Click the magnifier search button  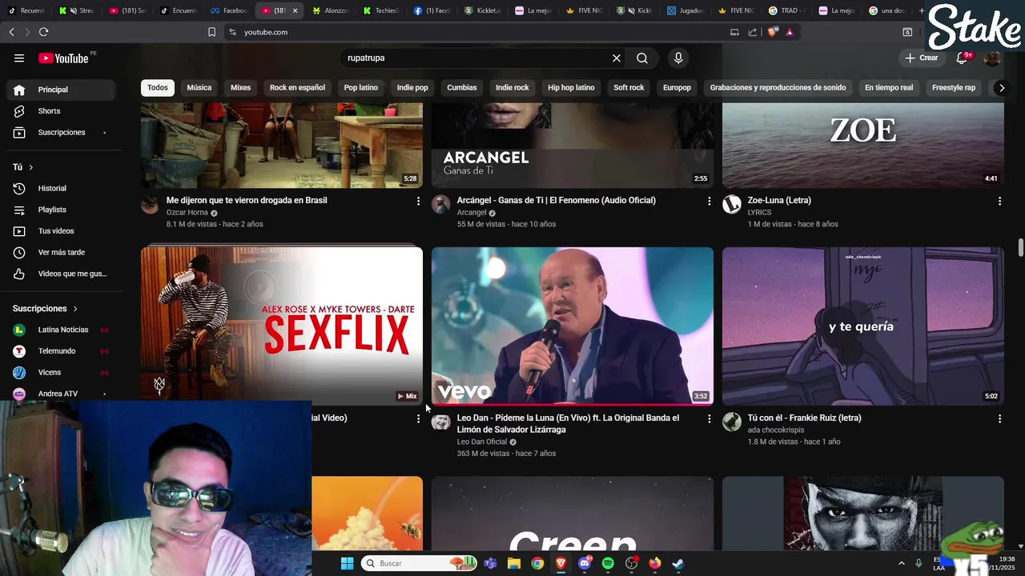pyautogui.click(x=642, y=58)
